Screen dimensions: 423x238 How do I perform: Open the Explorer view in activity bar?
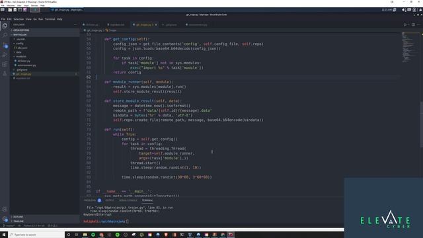5,26
